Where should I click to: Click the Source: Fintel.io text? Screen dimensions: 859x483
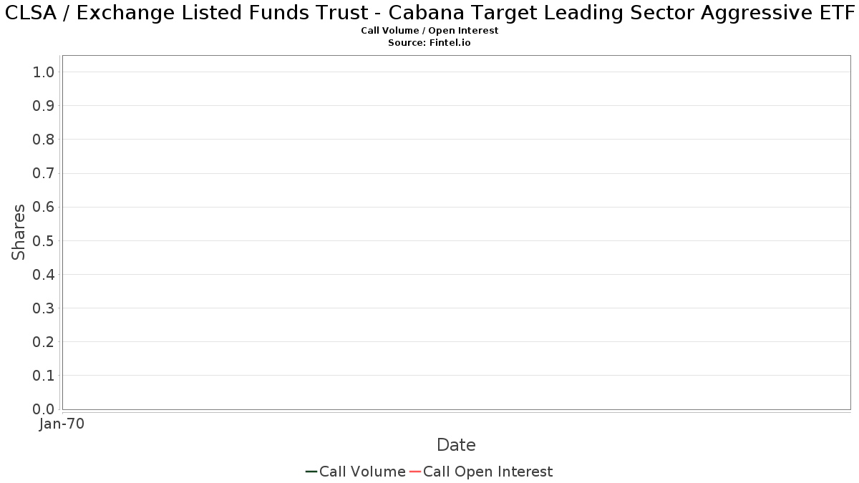[429, 43]
